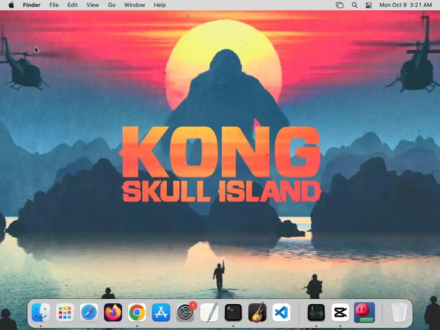The image size is (440, 330).
Task: Click the red smiley face app icon
Action: click(364, 312)
